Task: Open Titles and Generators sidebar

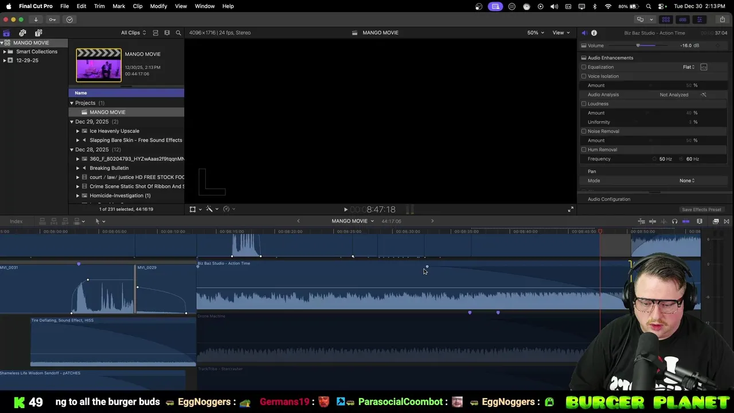Action: [x=38, y=33]
